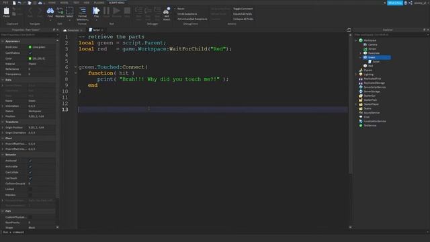Screen dimensions: 430x242
Task: Expand the Lighting tree node
Action: [x=356, y=75]
